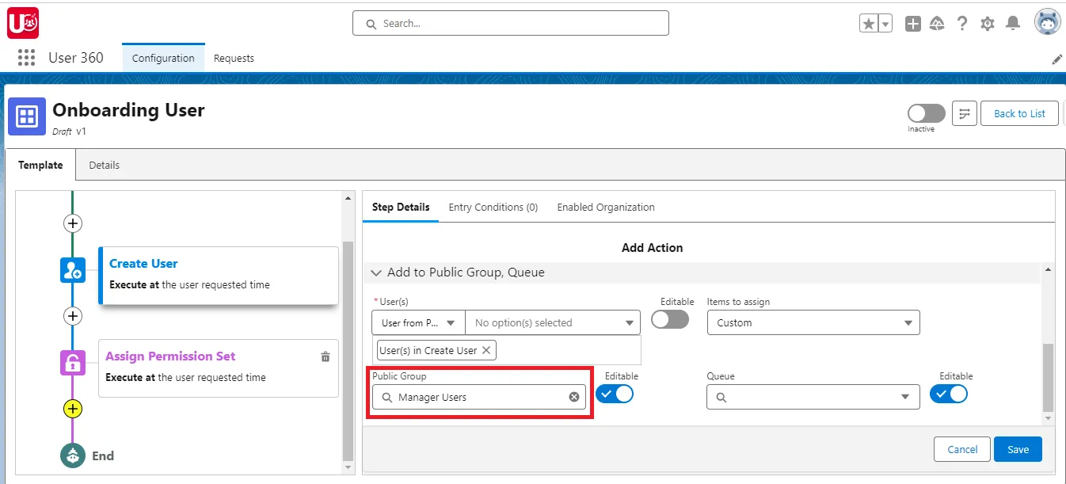
Task: Select the Create User step icon
Action: click(72, 270)
